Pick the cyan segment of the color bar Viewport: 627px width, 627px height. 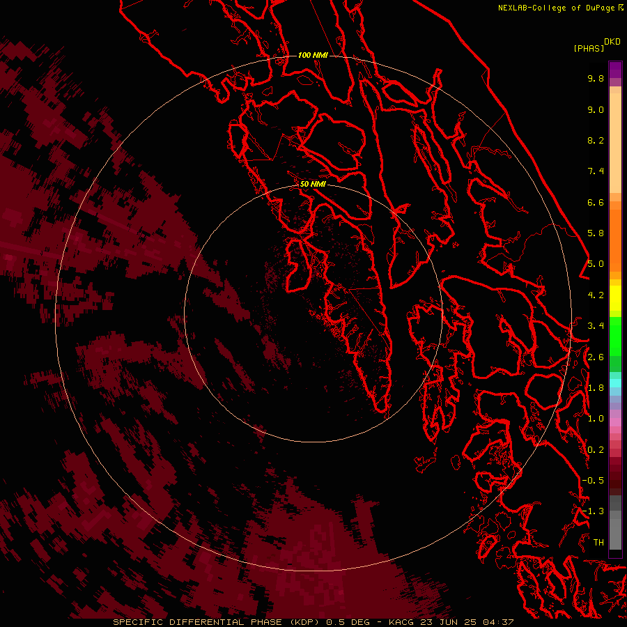pos(615,383)
